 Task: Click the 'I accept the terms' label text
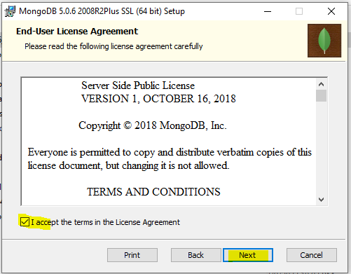point(105,222)
